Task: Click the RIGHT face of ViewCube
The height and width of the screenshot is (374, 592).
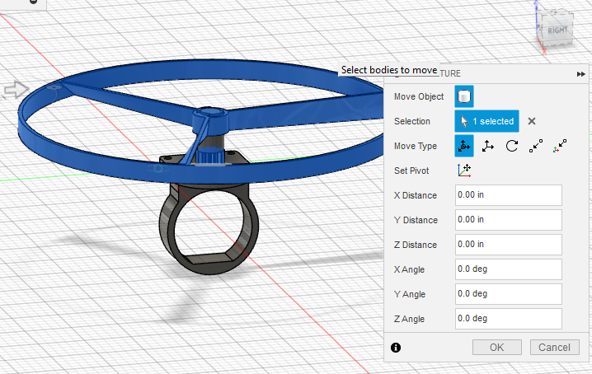Action: click(557, 30)
